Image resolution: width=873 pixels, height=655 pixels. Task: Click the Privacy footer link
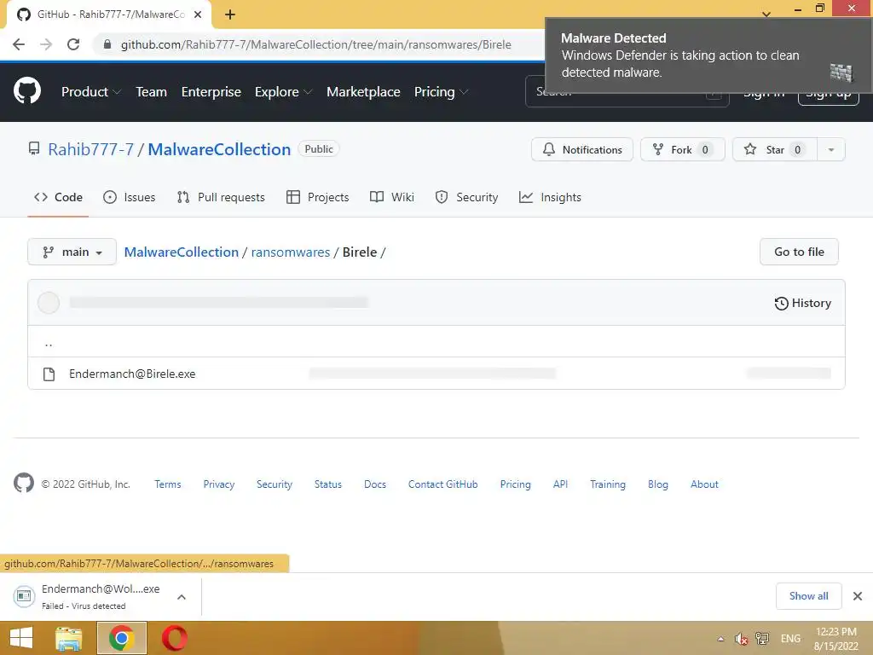pyautogui.click(x=219, y=484)
